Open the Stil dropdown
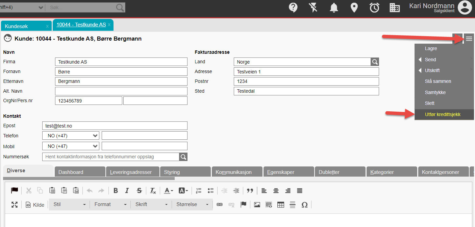 69,204
